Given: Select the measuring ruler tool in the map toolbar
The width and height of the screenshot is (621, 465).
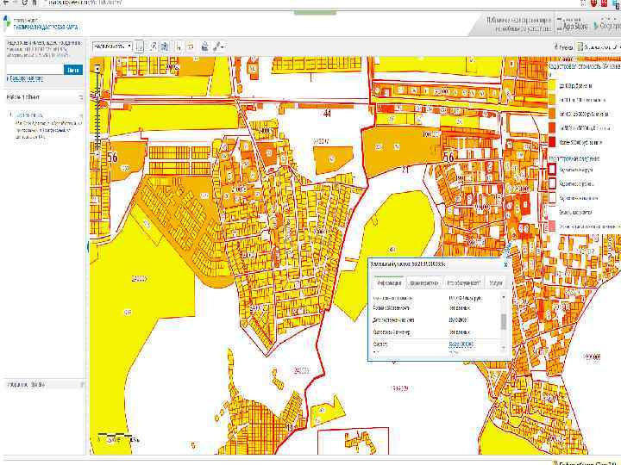Looking at the screenshot, I should pyautogui.click(x=154, y=46).
